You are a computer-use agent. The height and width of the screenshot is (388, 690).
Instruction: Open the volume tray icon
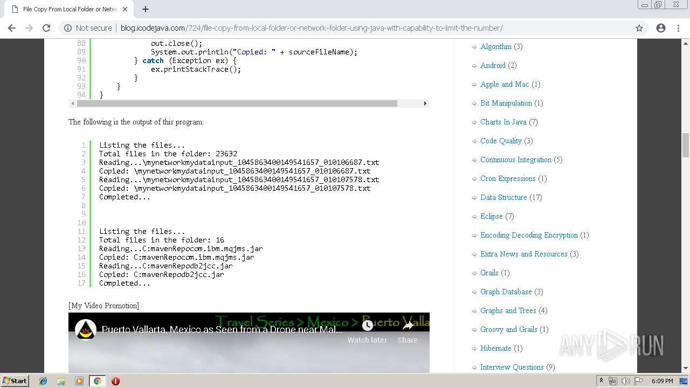626,381
